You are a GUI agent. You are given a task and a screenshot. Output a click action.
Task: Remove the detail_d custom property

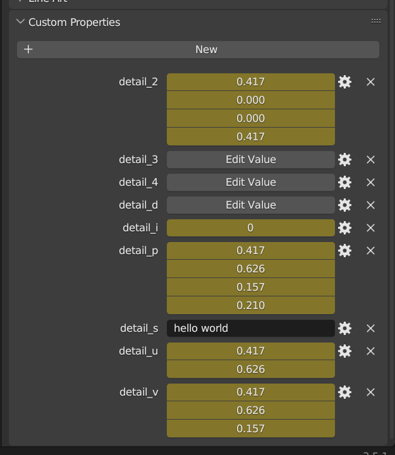point(370,205)
